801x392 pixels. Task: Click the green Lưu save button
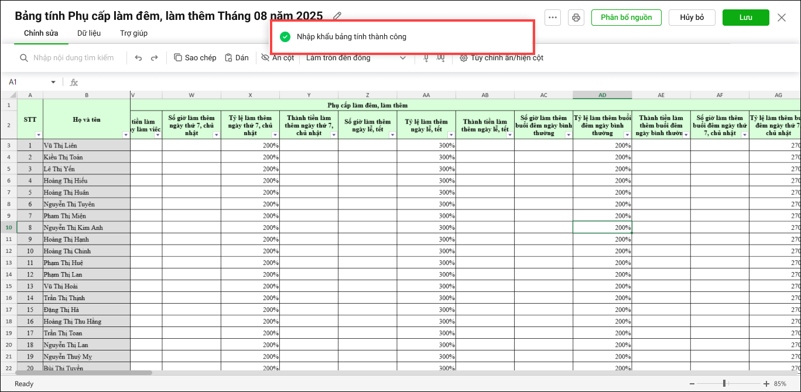tap(745, 18)
